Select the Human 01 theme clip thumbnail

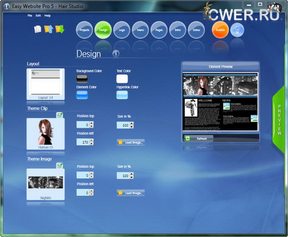(x=46, y=134)
